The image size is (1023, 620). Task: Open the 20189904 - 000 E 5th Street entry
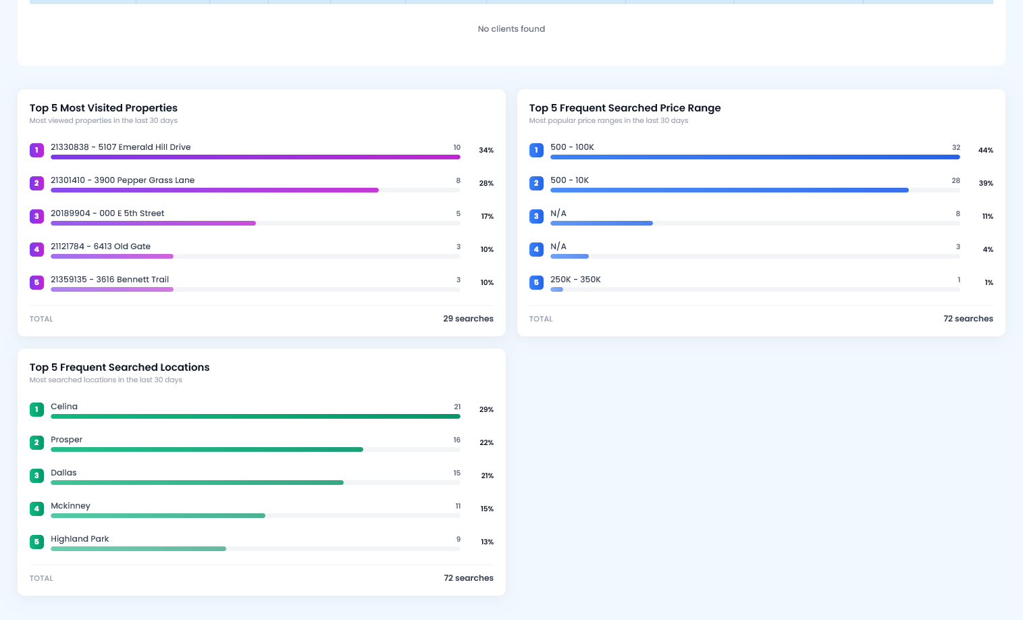107,213
